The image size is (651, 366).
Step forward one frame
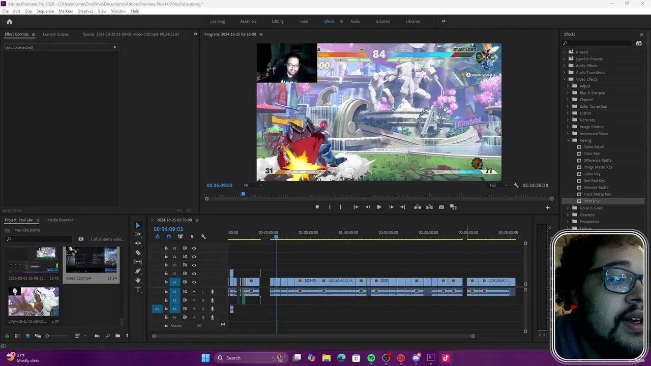[x=391, y=207]
